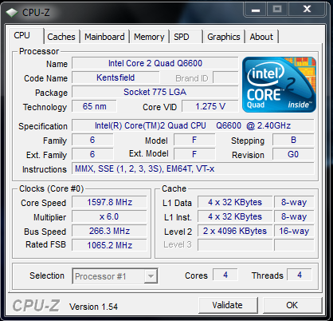333x321 pixels.
Task: Click the disabled maximize window icon
Action: pyautogui.click(x=277, y=10)
